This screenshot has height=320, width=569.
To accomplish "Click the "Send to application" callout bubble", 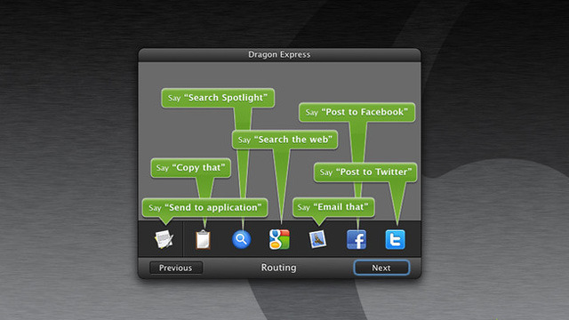I will point(205,207).
